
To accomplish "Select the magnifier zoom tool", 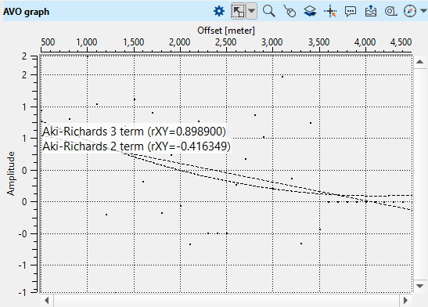I will point(269,12).
